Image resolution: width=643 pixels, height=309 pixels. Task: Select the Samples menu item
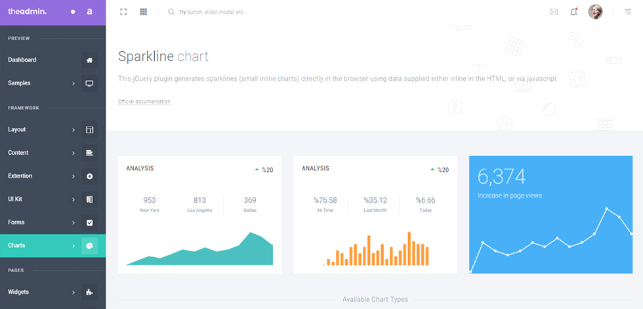coord(53,83)
